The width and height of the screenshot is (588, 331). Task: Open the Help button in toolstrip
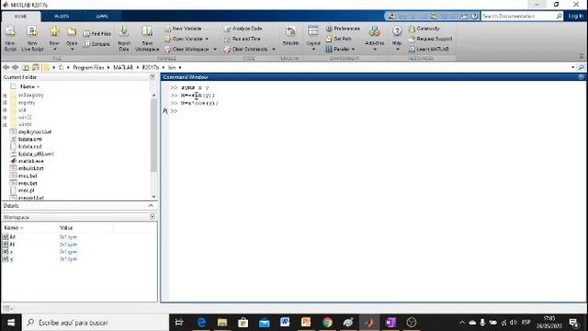(397, 38)
